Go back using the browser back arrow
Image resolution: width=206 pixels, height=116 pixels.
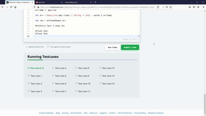pyautogui.click(x=3, y=7)
